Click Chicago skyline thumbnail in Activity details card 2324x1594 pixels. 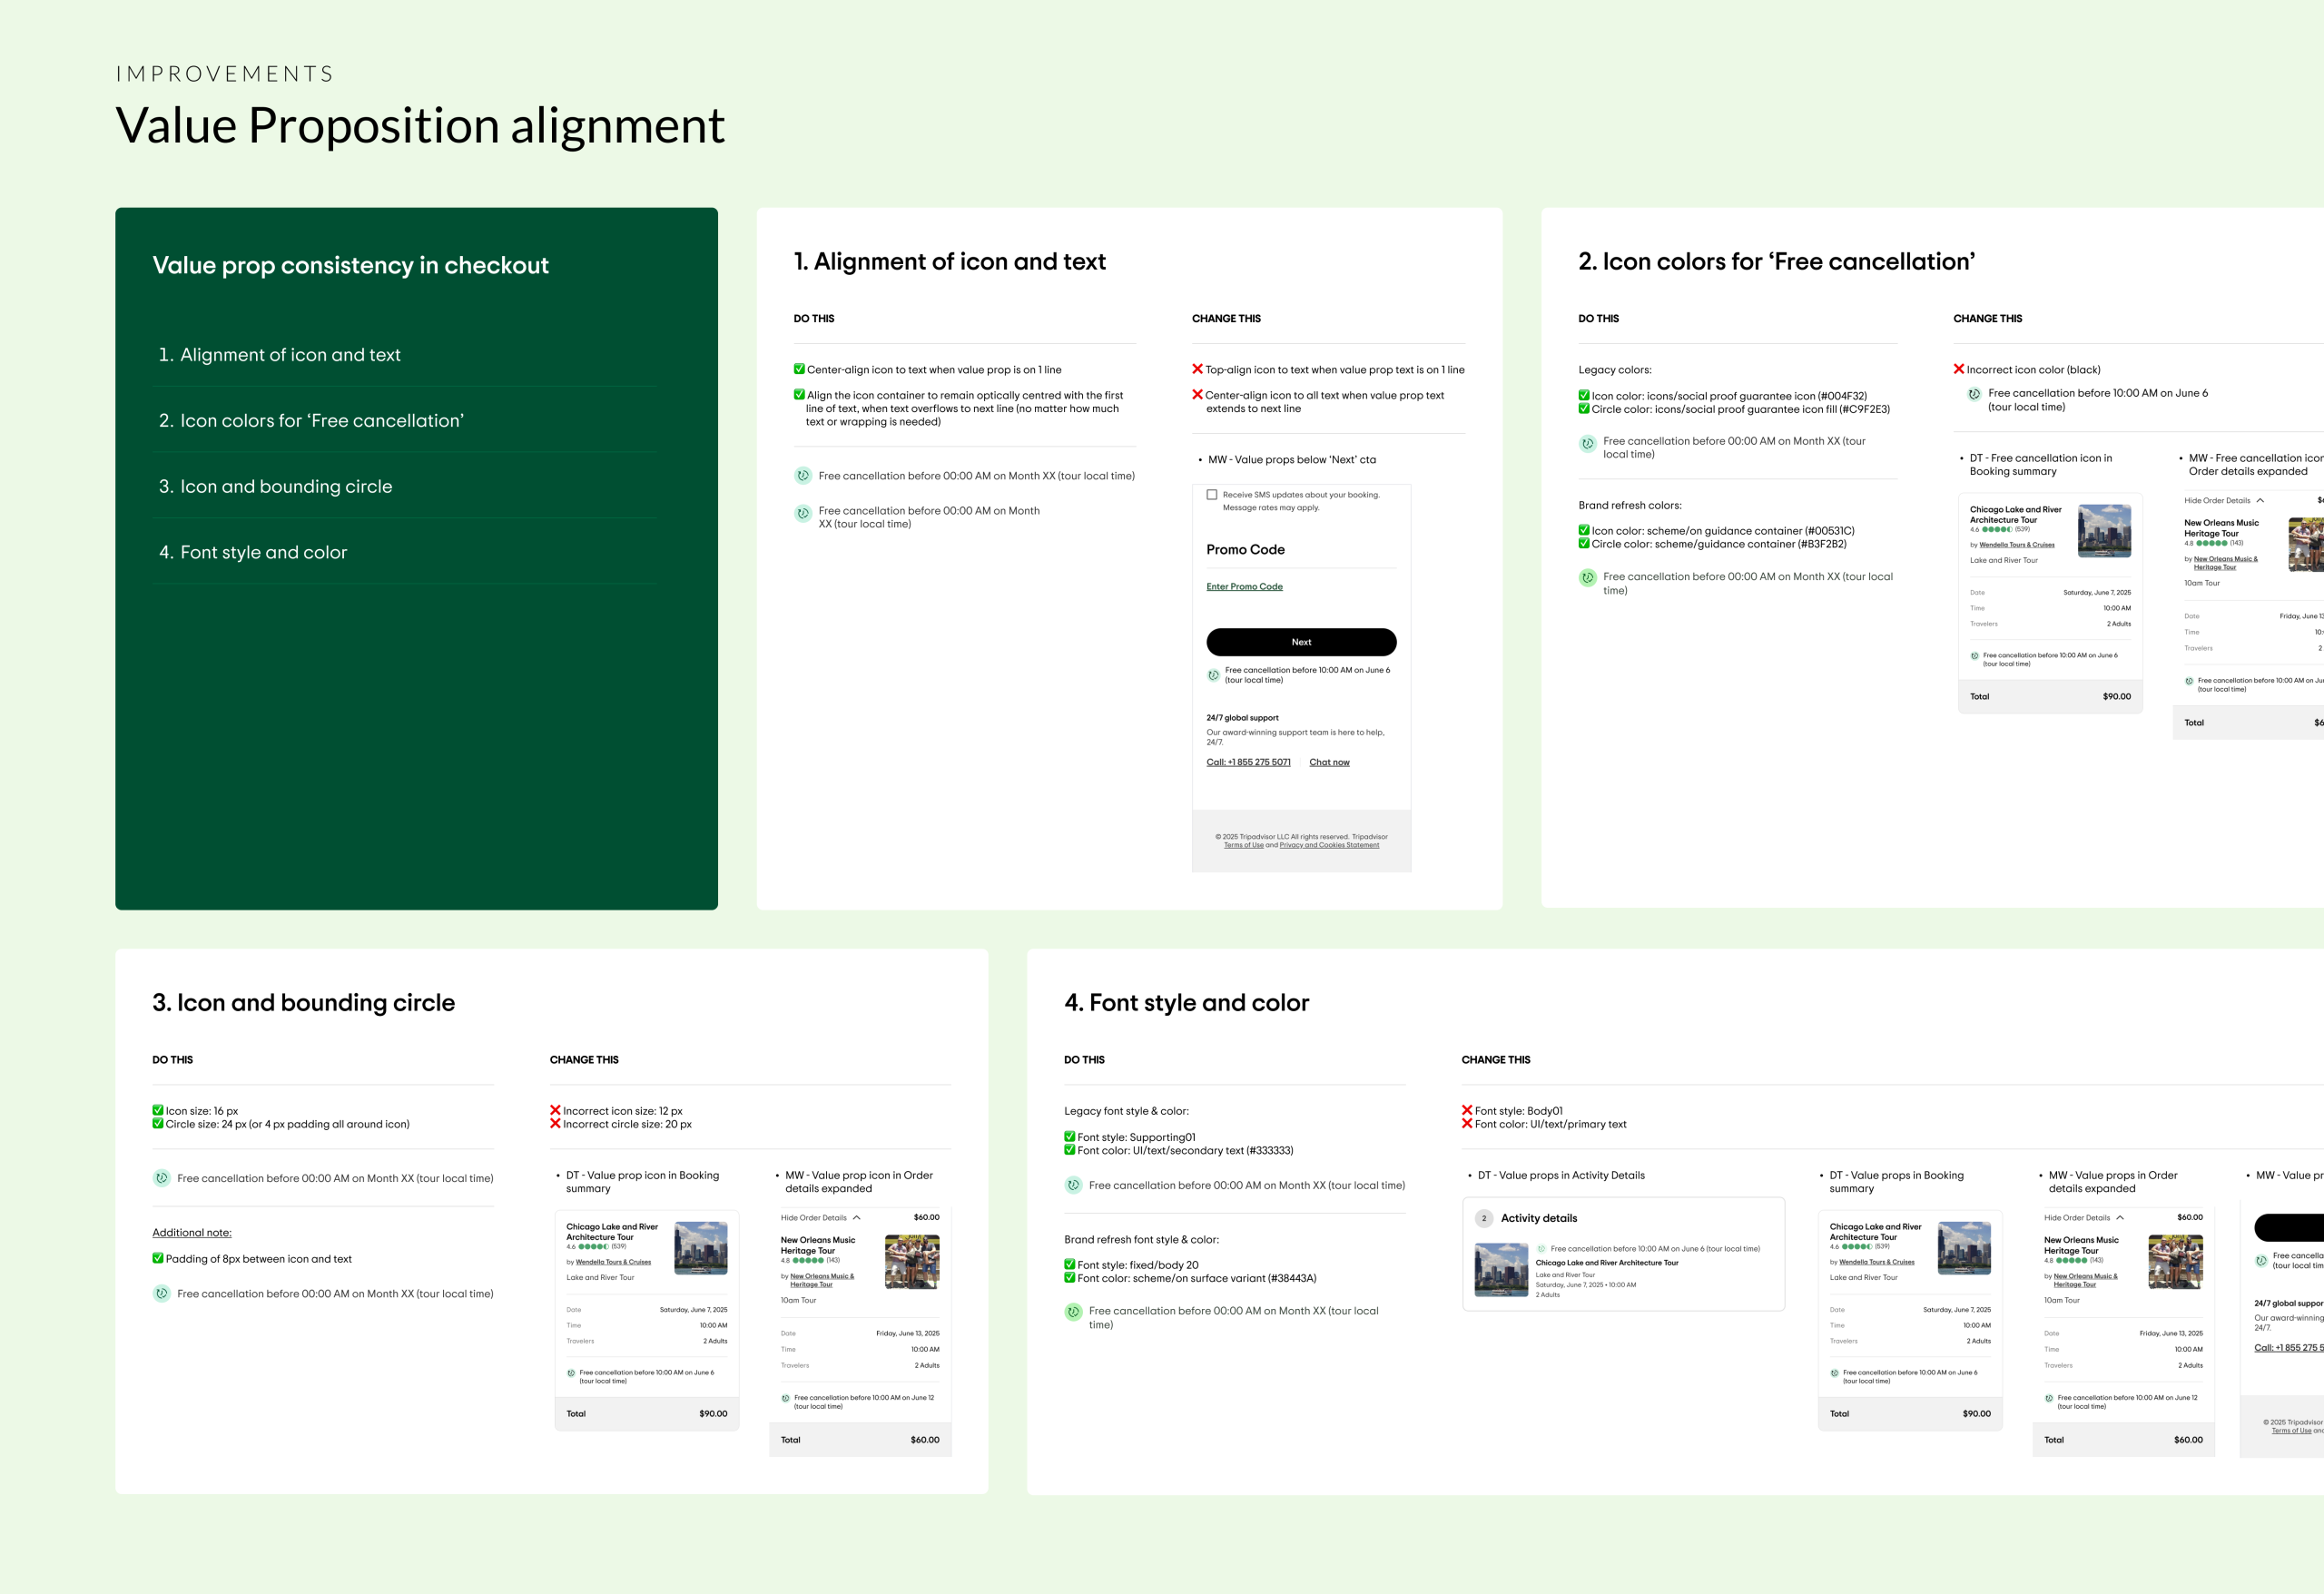click(x=1501, y=1269)
